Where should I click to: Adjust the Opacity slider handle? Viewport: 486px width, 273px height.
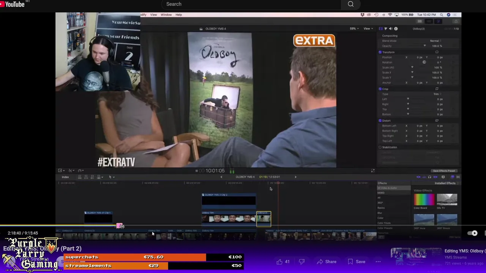coord(424,46)
